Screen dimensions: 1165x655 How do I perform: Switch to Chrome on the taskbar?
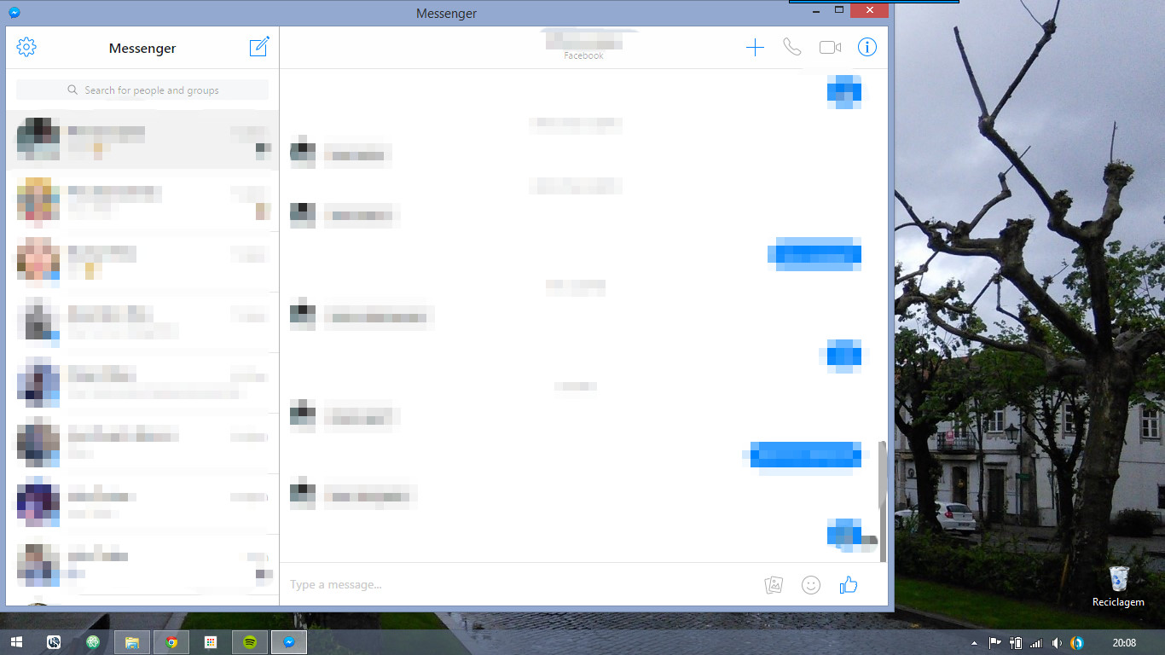pos(171,642)
